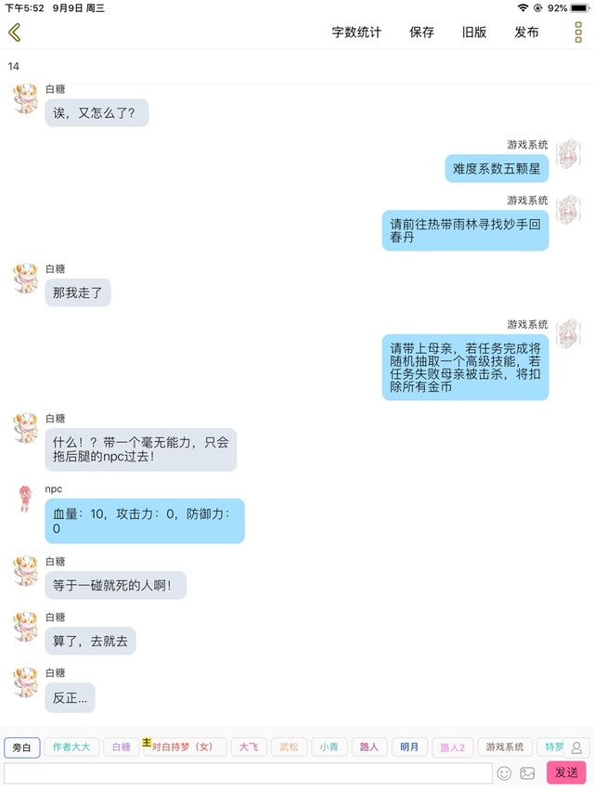The width and height of the screenshot is (594, 792).
Task: Select the 白糖 character role chip
Action: 122,747
